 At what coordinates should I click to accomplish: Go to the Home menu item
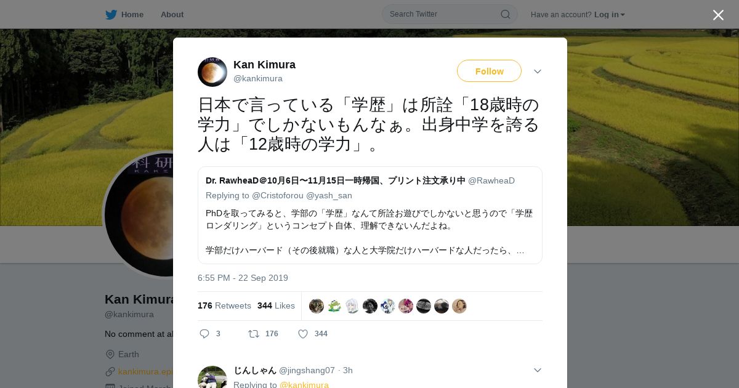click(132, 14)
